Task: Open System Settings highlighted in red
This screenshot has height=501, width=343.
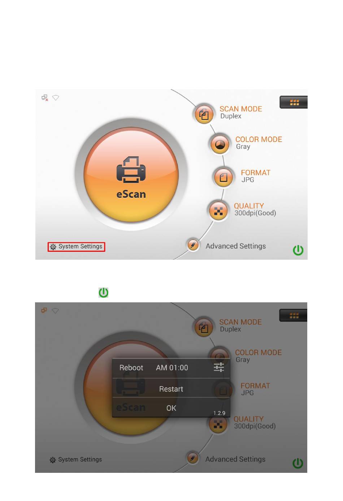Action: 76,247
